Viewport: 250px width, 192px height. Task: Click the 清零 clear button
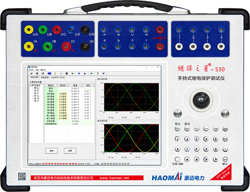(70, 151)
